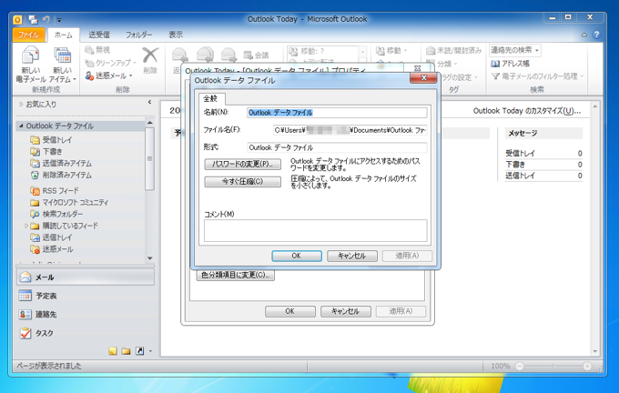Collapse the navigation pane with the arrow
Screen dimensions: 619x393
149,102
